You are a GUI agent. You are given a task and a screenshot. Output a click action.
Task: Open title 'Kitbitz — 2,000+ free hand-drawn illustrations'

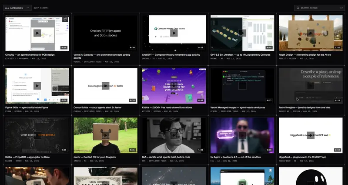coord(167,108)
